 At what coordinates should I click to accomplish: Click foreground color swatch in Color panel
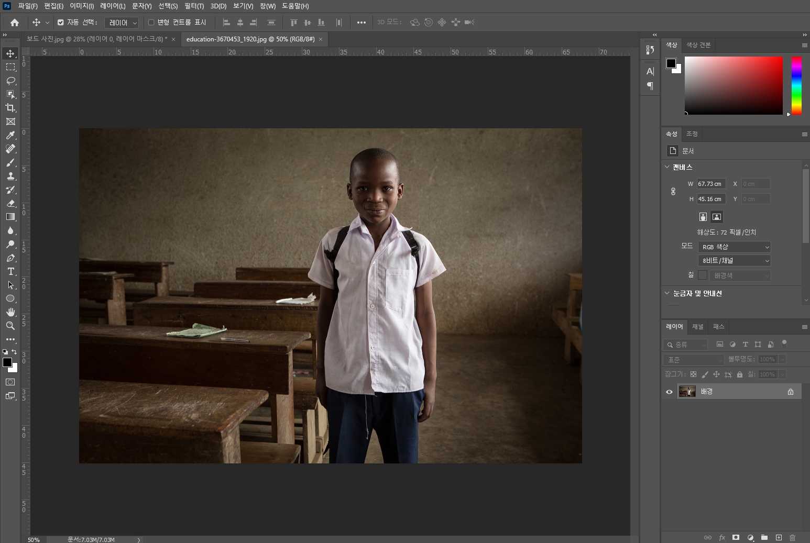coord(671,63)
